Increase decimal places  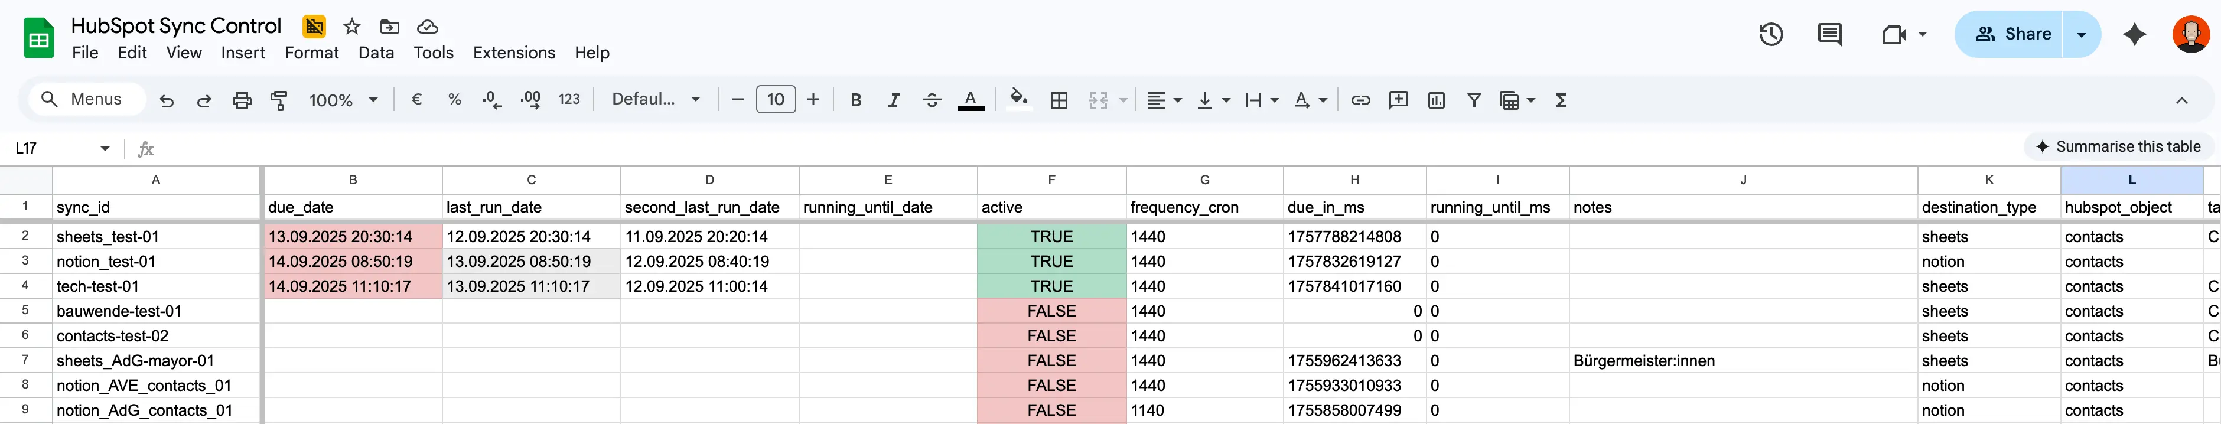coord(530,100)
